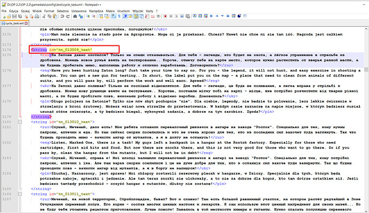This screenshot has height=213, width=369.
Task: Click the Paste clipboard icon
Action: 55,16
